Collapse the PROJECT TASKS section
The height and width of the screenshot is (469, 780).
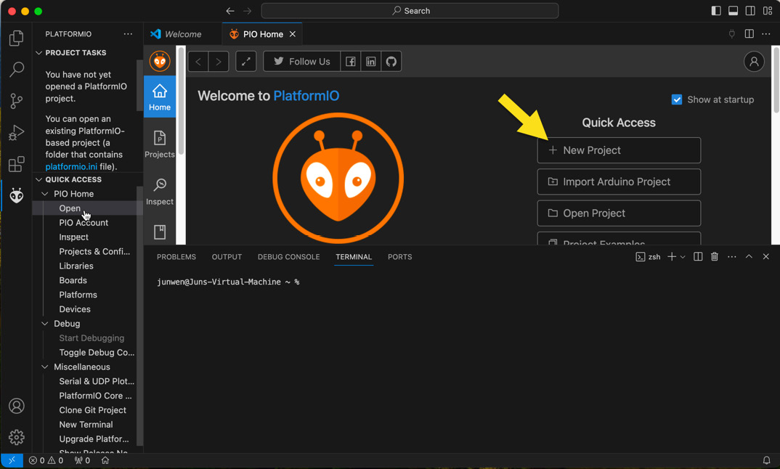pos(38,53)
